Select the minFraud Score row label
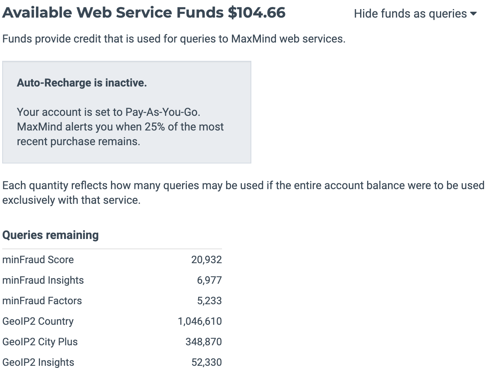This screenshot has height=368, width=488. click(38, 260)
